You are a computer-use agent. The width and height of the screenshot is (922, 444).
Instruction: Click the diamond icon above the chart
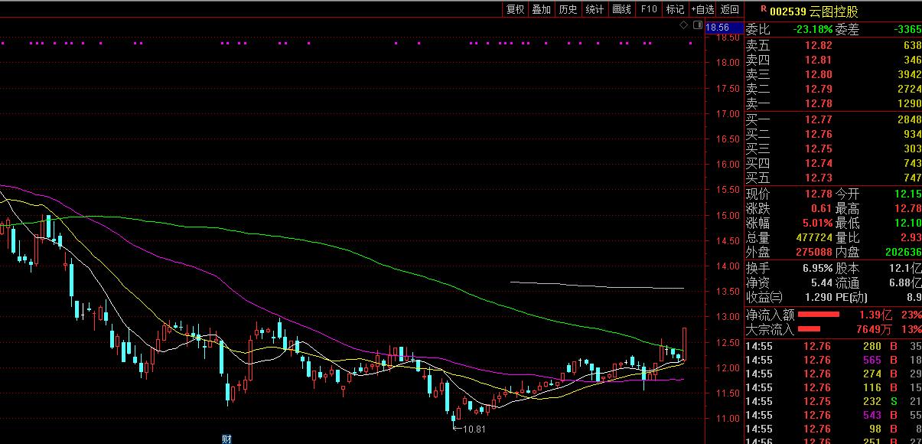(x=684, y=25)
